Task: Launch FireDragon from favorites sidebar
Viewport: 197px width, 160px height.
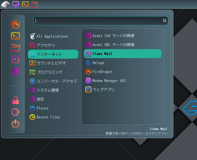Action: [x=15, y=24]
